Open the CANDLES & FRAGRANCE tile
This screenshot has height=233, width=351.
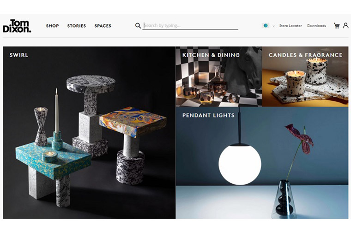[x=305, y=76]
